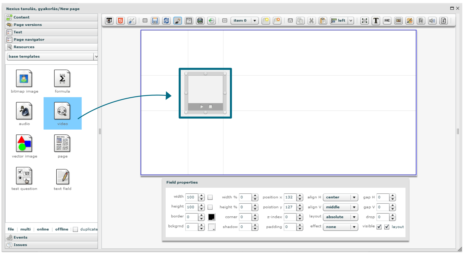
Task: Click the sigma formula icon in toolbar
Action: 443,21
